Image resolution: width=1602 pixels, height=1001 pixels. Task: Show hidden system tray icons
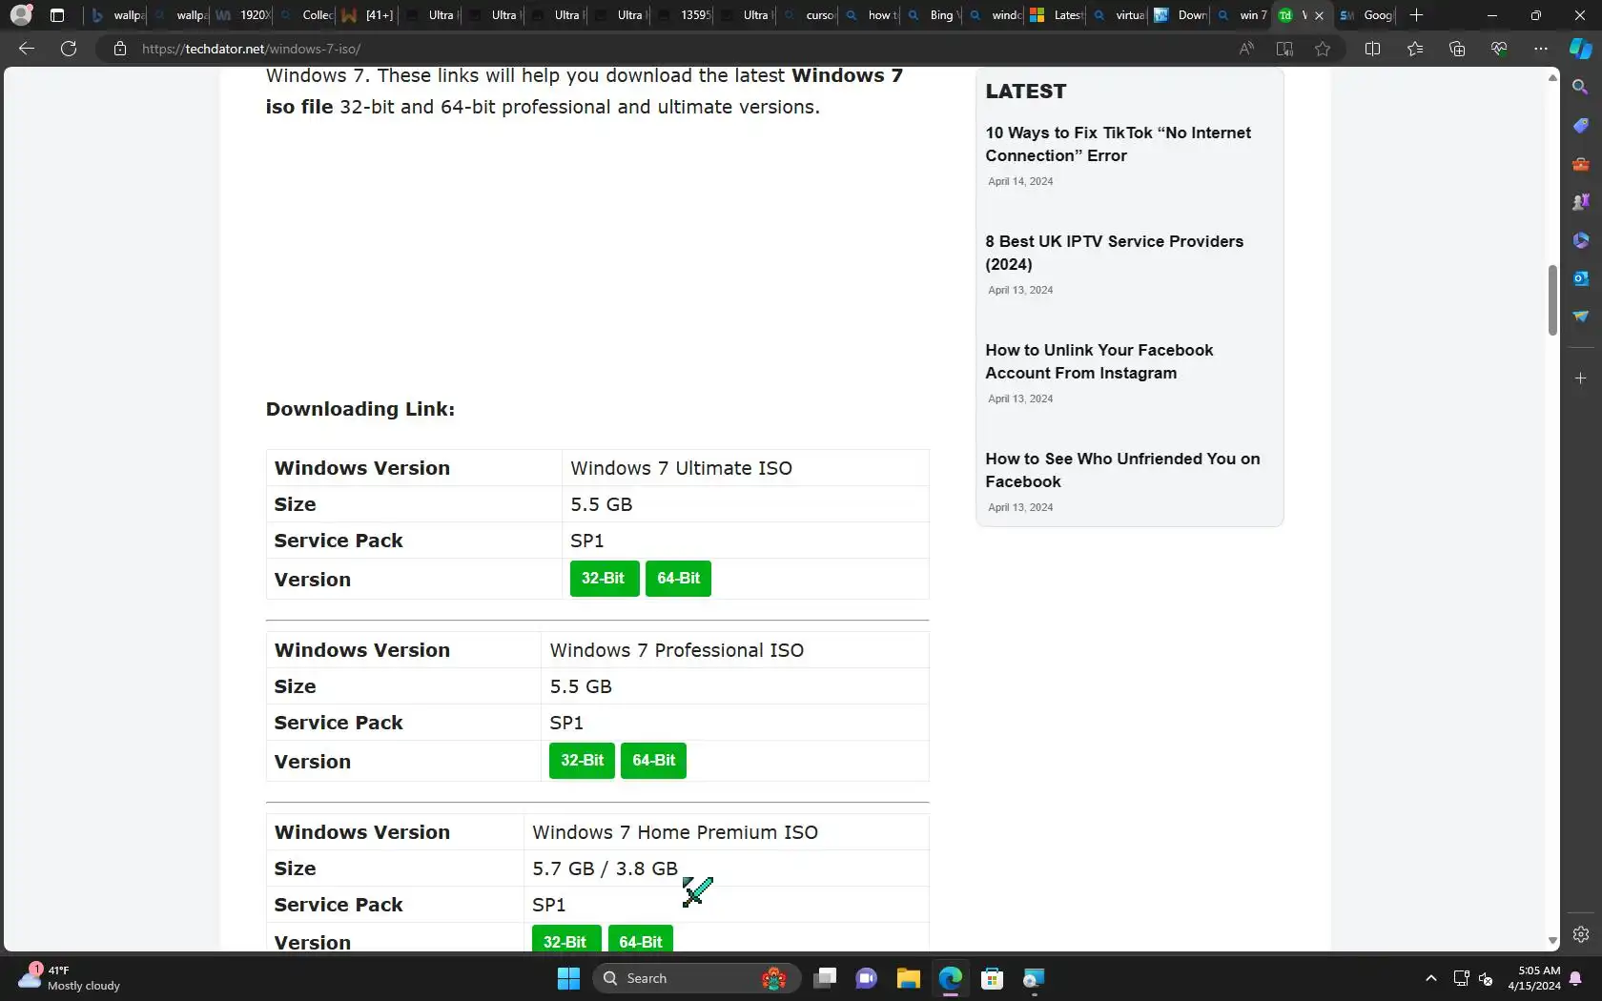point(1430,978)
